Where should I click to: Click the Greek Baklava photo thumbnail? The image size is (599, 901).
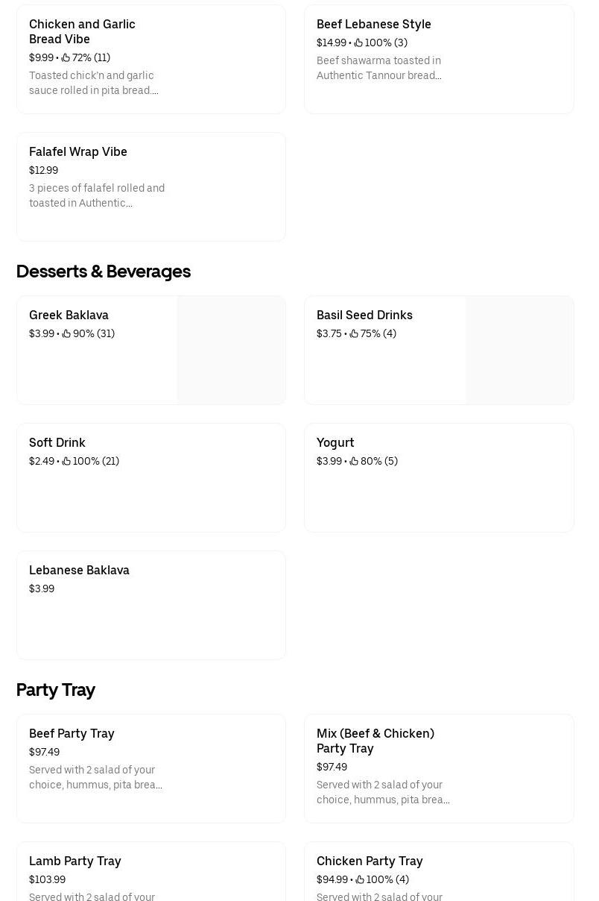coord(231,350)
